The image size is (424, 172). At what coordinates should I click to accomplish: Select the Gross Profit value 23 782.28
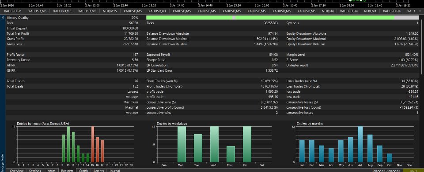coord(131,39)
